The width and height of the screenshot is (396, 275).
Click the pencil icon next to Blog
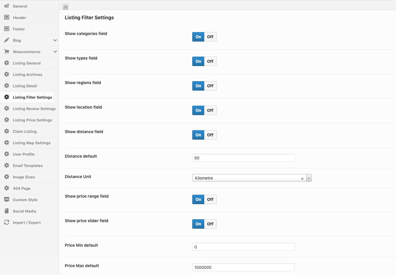click(x=6, y=40)
